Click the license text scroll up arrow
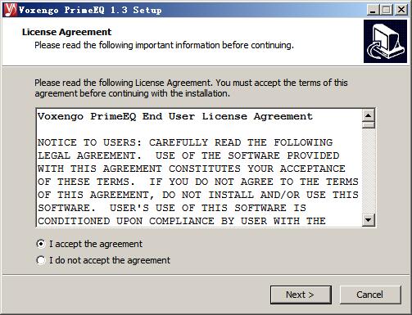412x315 pixels. pyautogui.click(x=369, y=115)
